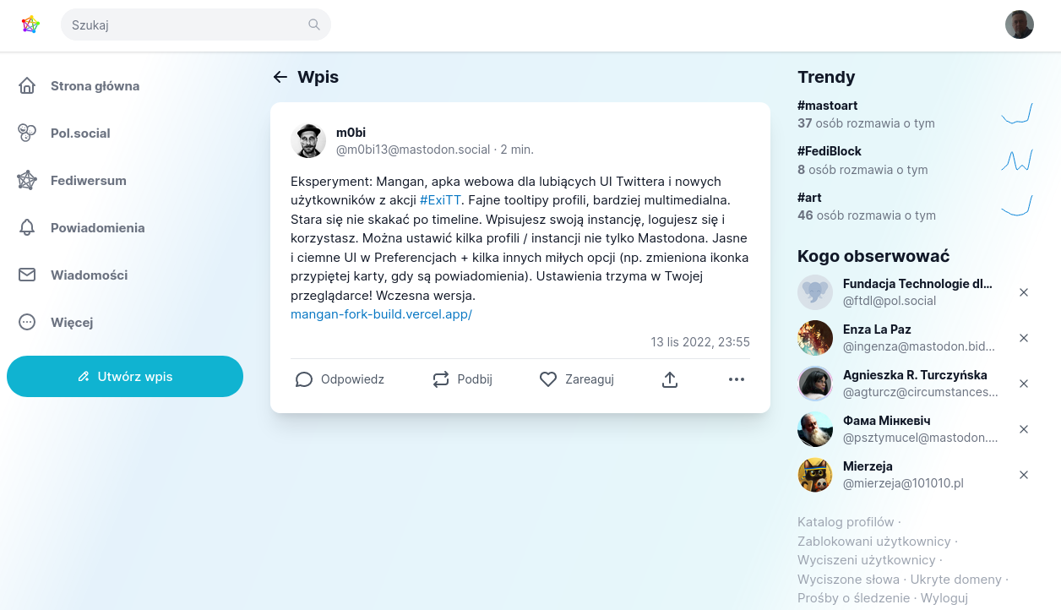Click the colorful star logo
Viewport: 1061px width, 610px height.
(30, 25)
